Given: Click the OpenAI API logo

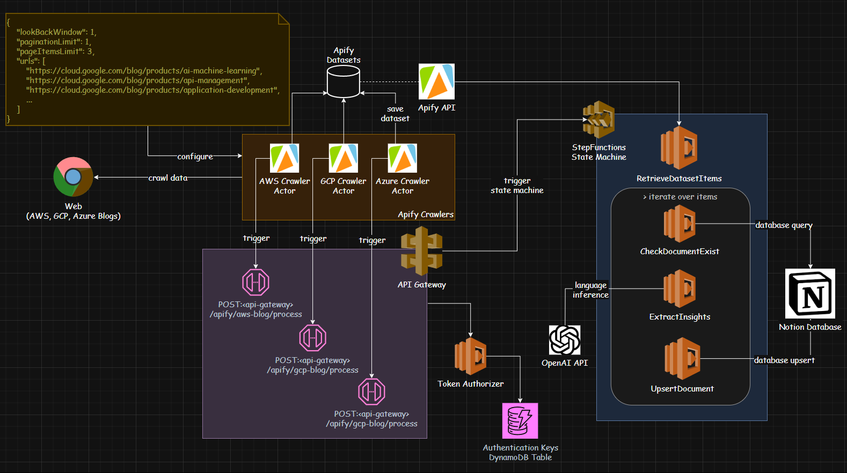Looking at the screenshot, I should coord(565,340).
